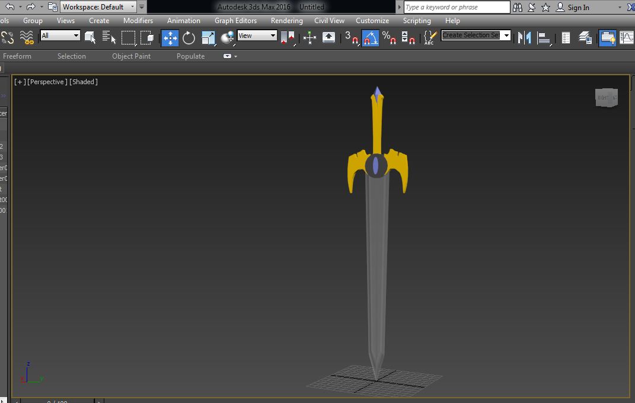Click the [Shaded] viewport shading label

pos(84,82)
